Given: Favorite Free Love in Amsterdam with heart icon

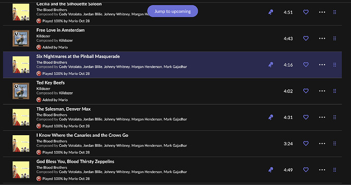Looking at the screenshot, I should point(306,38).
